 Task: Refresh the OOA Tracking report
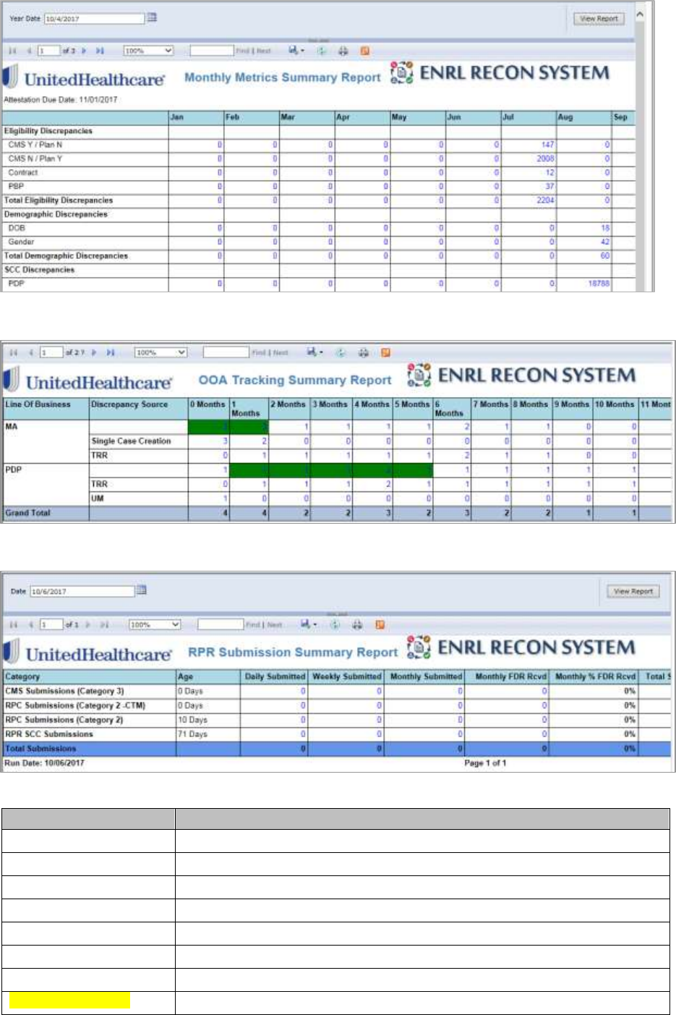click(x=341, y=352)
